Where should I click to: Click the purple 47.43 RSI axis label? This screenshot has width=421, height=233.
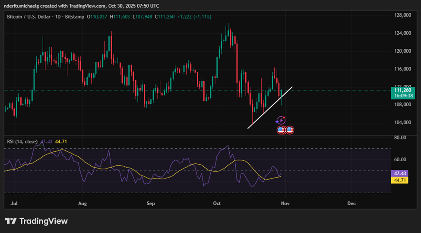(x=400, y=173)
